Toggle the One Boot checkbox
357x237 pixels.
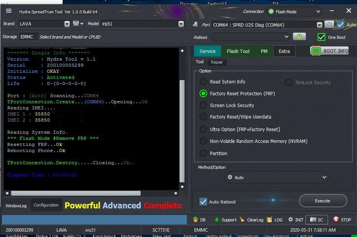point(321,37)
